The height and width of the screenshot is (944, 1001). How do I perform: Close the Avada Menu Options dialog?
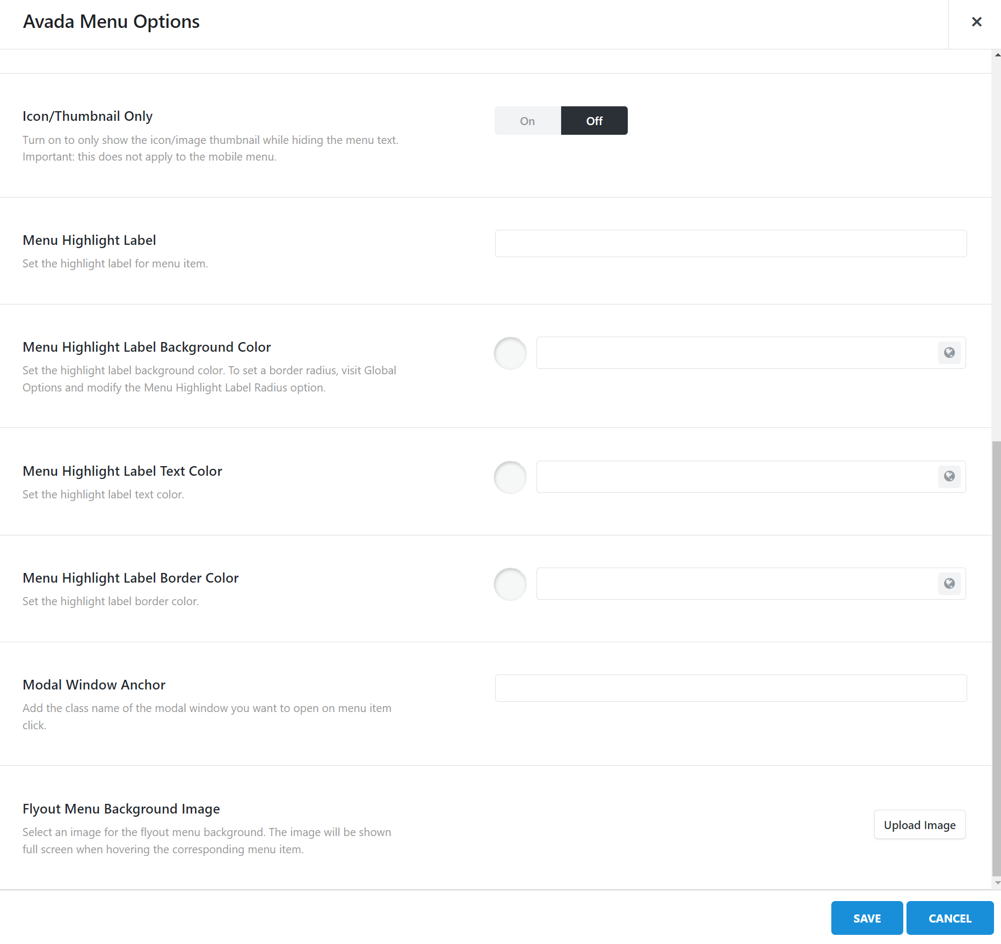(976, 22)
